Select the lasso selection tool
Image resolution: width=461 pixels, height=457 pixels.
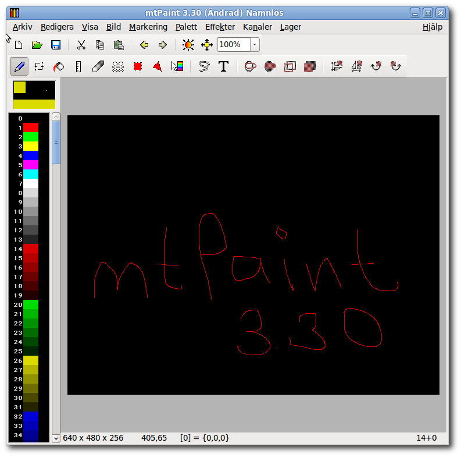(x=204, y=66)
